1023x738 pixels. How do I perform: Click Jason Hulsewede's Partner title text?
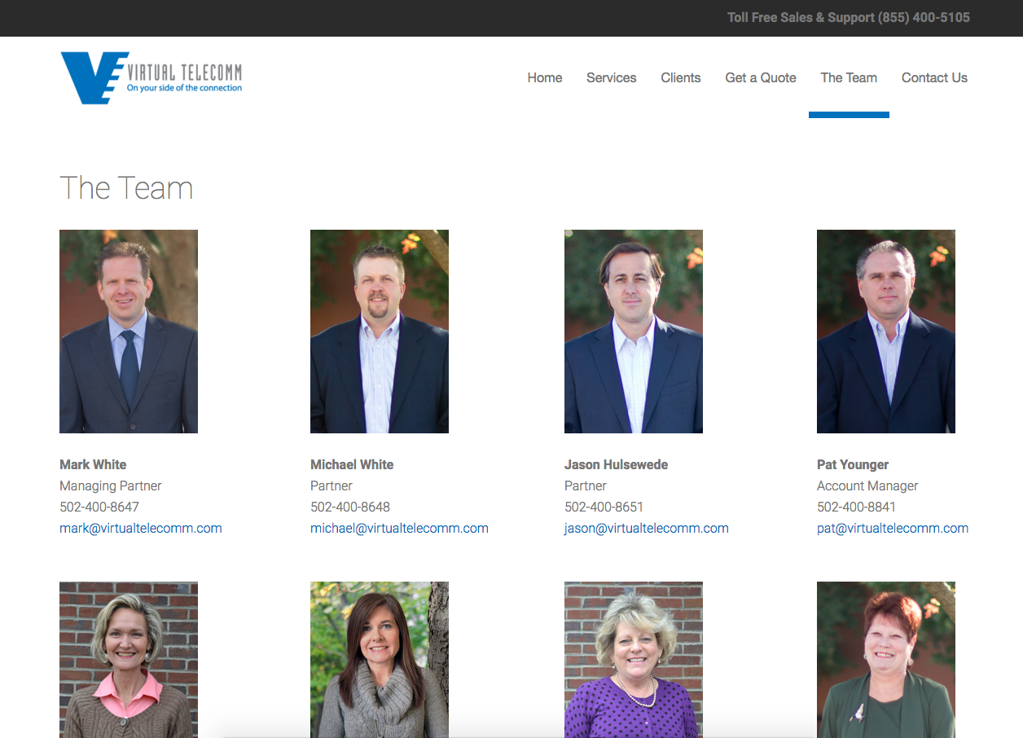(586, 485)
